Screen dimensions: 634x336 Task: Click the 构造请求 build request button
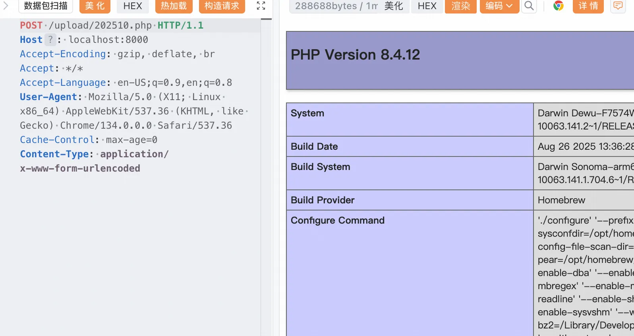pyautogui.click(x=222, y=6)
